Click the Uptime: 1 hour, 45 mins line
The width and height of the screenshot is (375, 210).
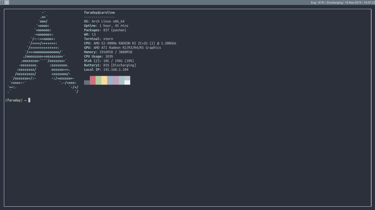(x=106, y=26)
